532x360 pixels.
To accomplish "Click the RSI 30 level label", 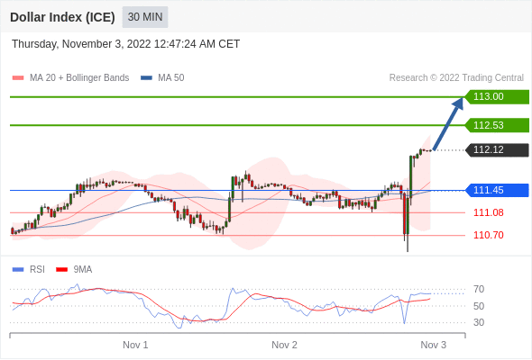I will 479,322.
